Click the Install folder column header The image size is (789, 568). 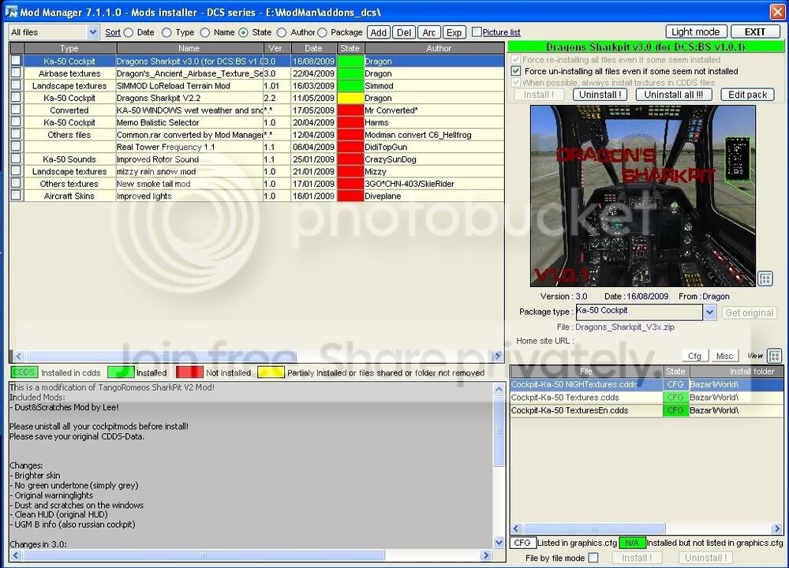point(736,372)
